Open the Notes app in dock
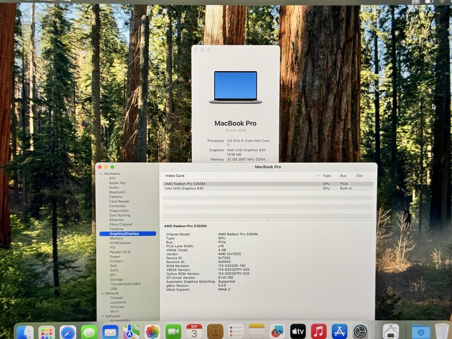The width and height of the screenshot is (452, 339). (x=257, y=332)
